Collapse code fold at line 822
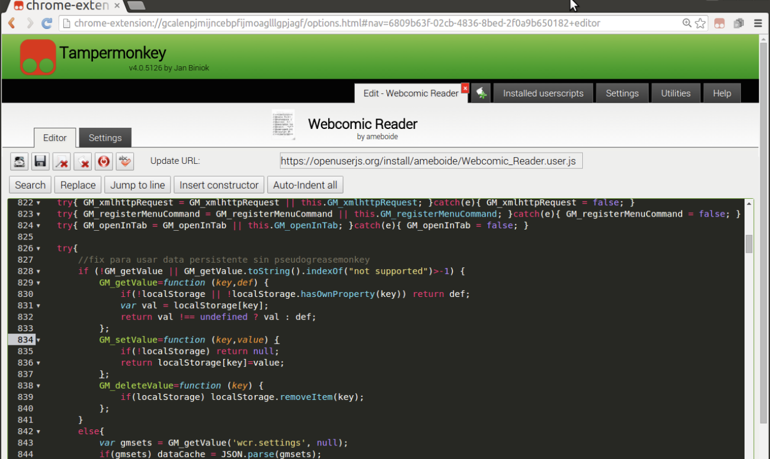The width and height of the screenshot is (770, 459). click(x=38, y=203)
